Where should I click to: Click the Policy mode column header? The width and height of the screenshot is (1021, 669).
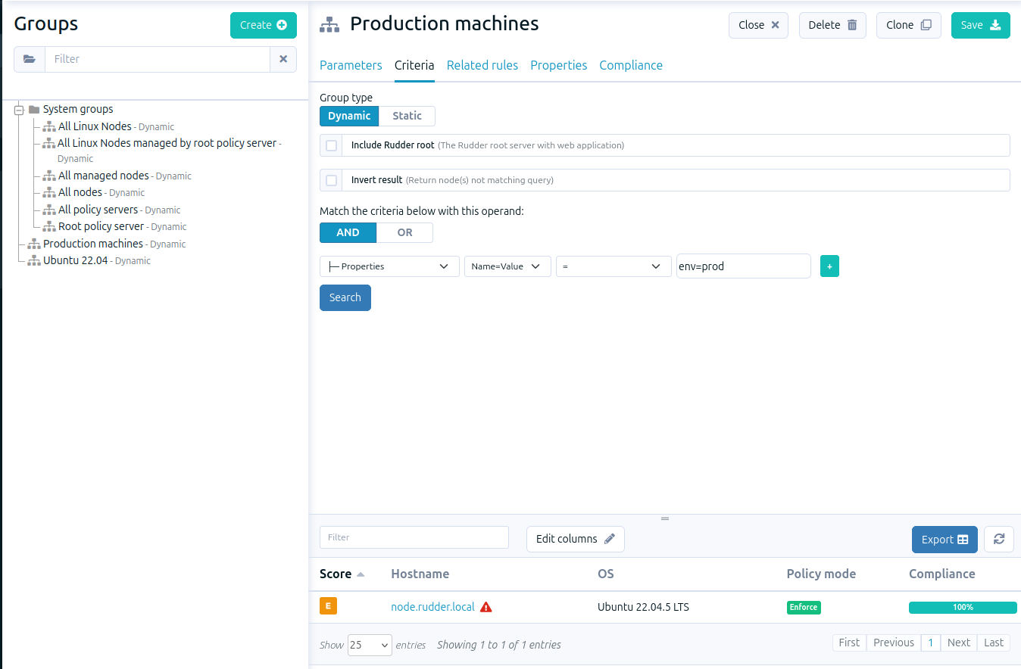pyautogui.click(x=821, y=574)
